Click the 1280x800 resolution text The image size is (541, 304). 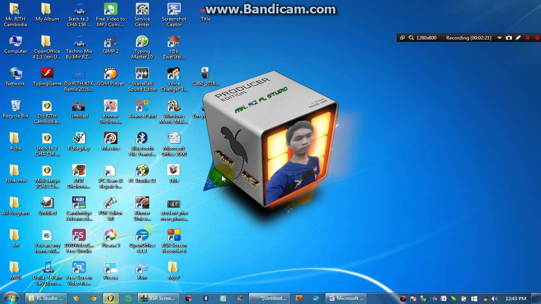coord(426,38)
